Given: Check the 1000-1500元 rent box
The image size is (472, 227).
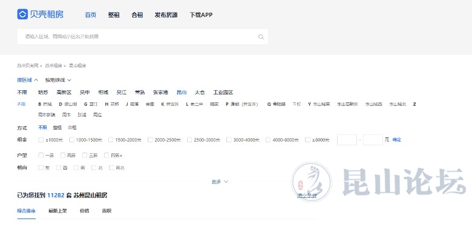Looking at the screenshot, I should (71, 140).
